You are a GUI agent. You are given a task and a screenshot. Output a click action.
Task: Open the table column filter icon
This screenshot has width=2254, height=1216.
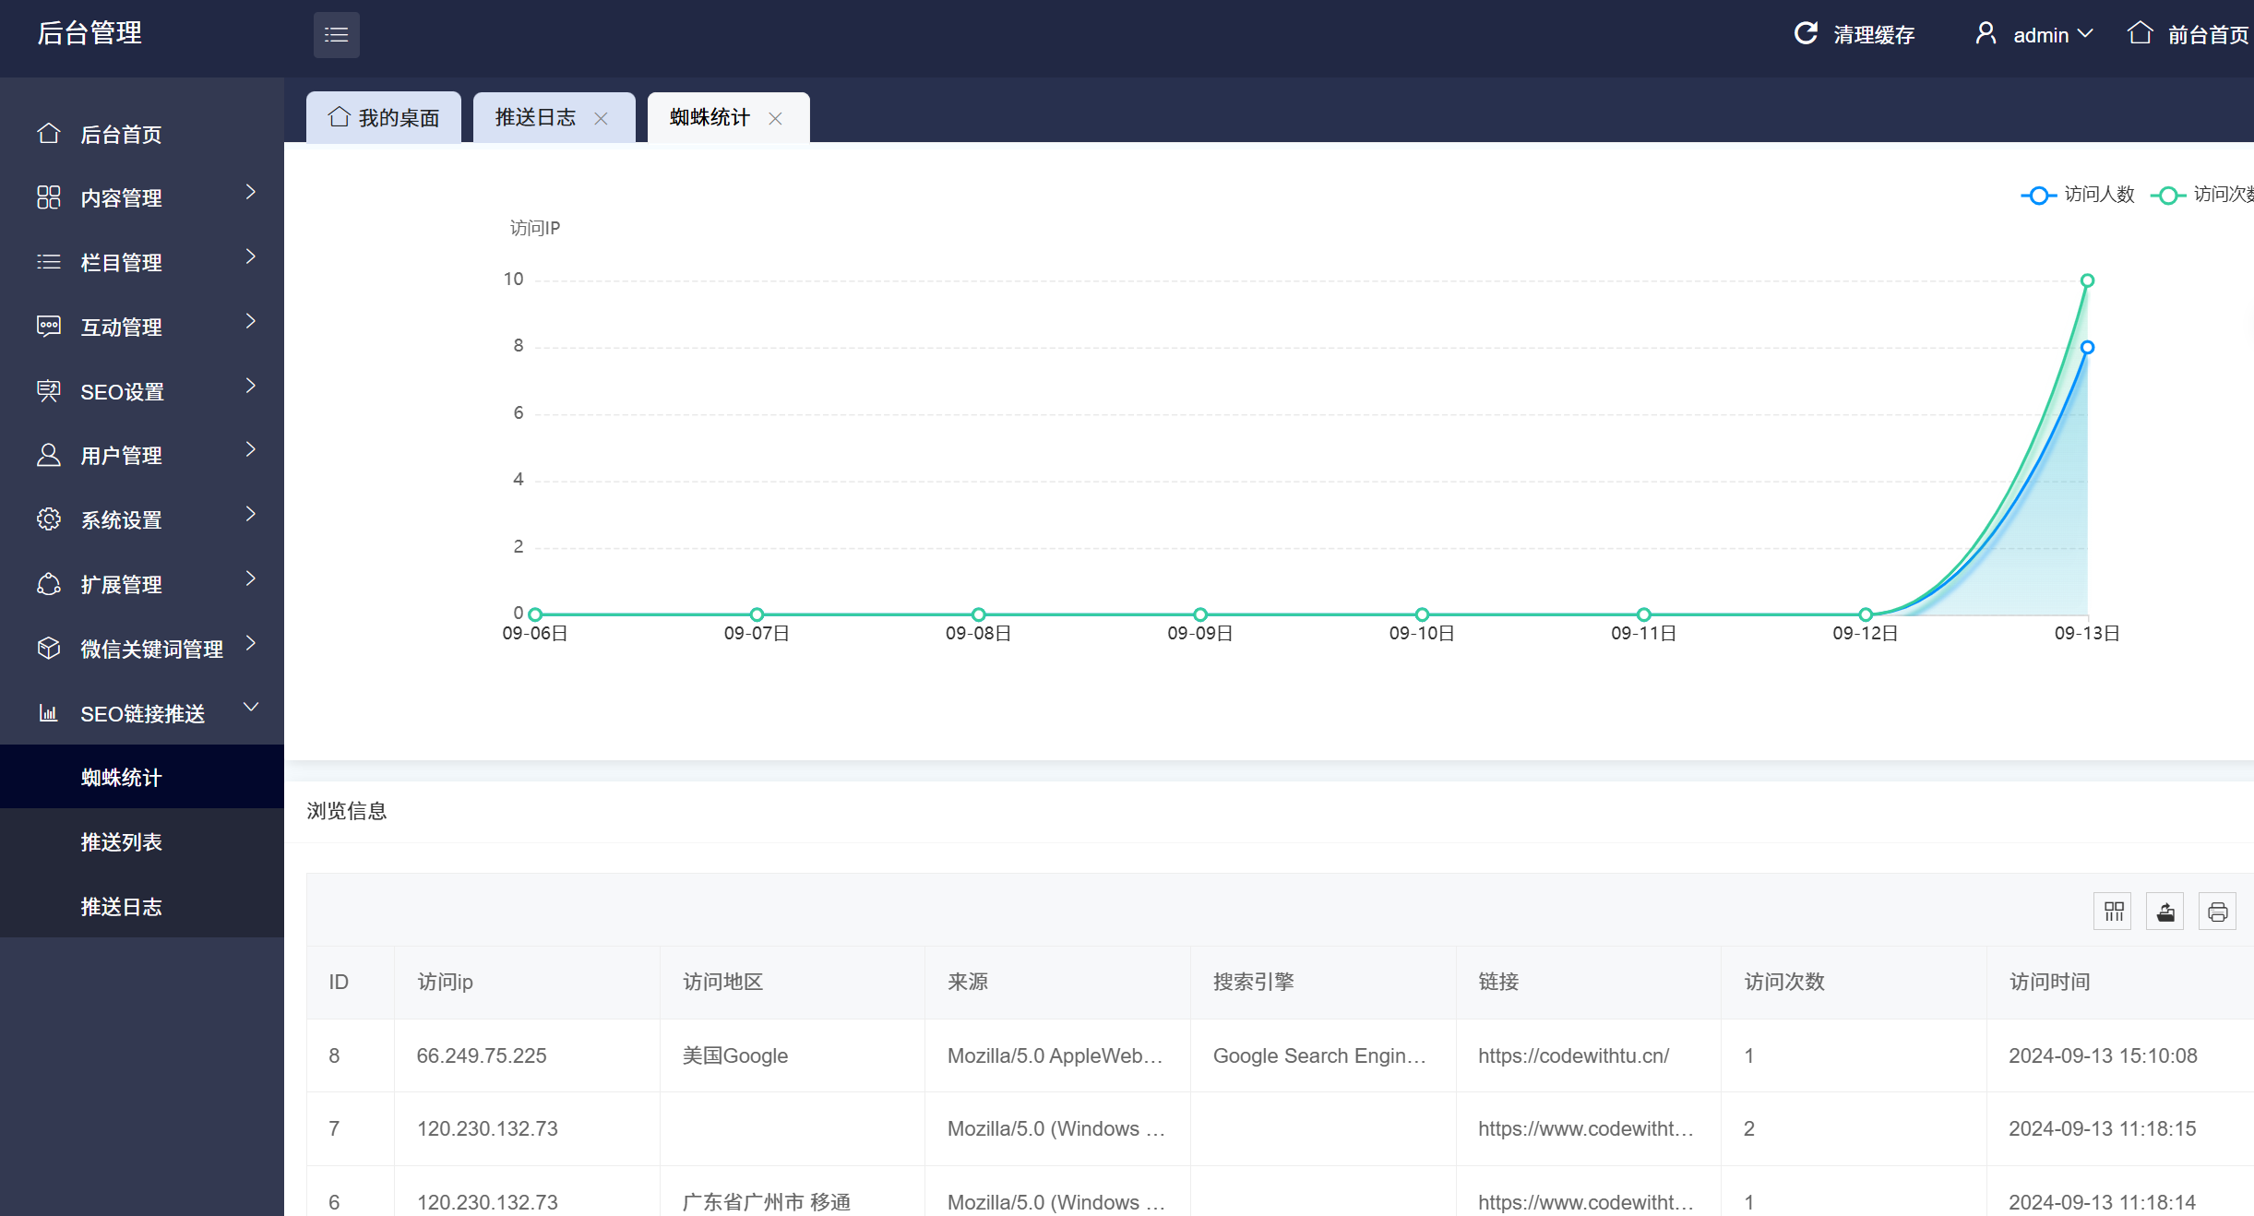point(2113,912)
